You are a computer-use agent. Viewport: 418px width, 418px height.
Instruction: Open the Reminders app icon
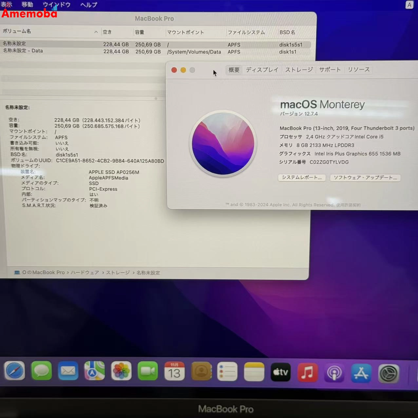(x=227, y=371)
